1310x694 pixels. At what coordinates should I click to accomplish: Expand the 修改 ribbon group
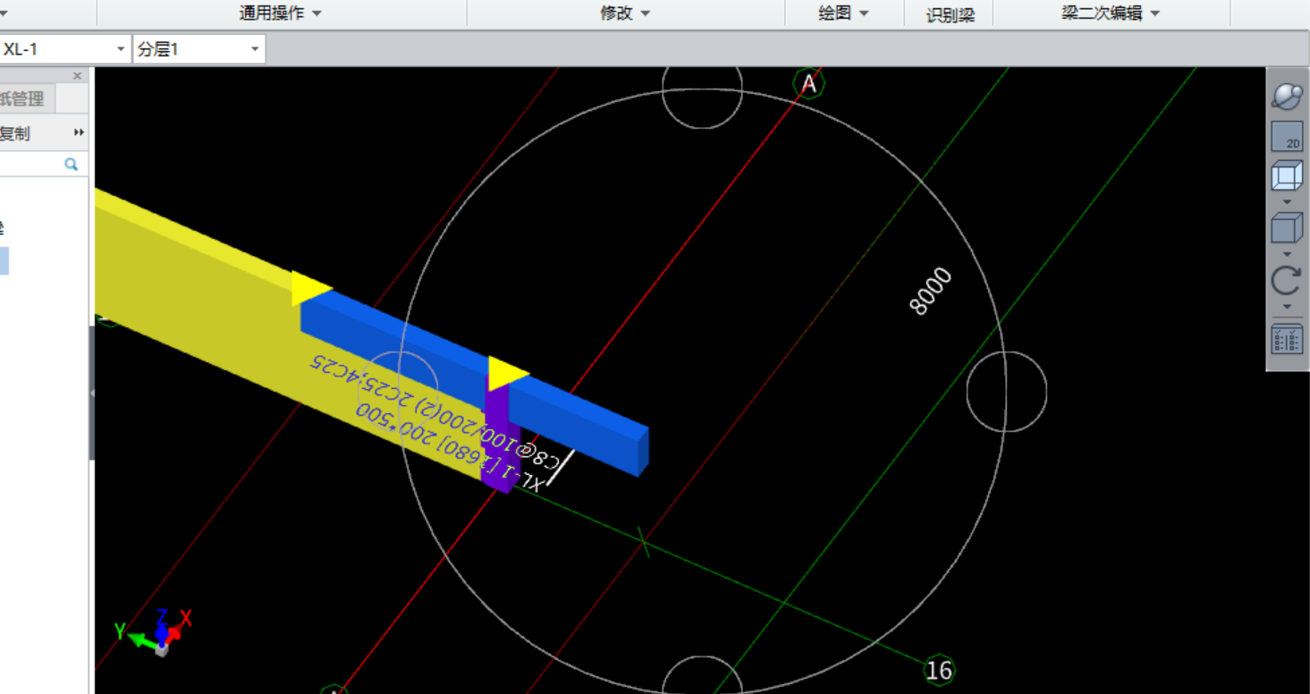(x=625, y=13)
